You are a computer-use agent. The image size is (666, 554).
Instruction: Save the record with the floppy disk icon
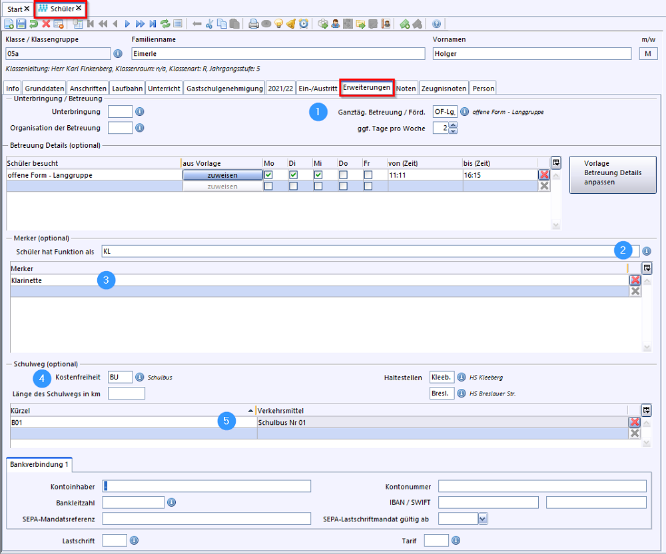tap(21, 24)
